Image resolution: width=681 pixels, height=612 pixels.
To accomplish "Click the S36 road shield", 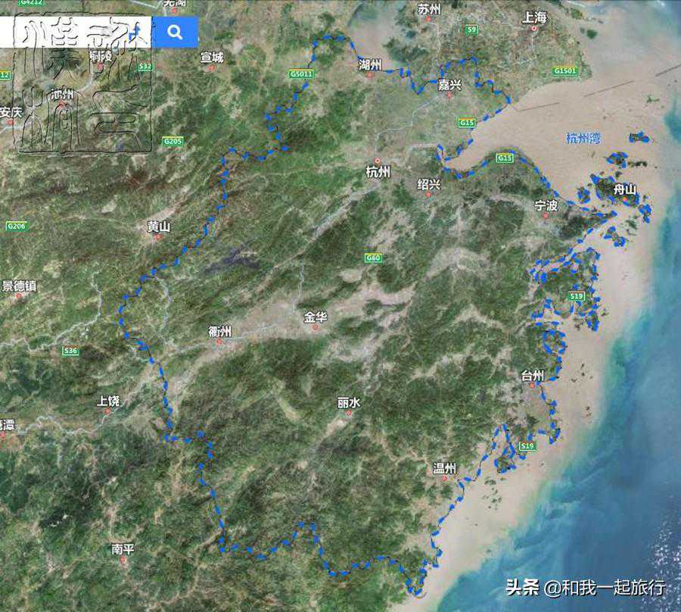I will [x=70, y=351].
